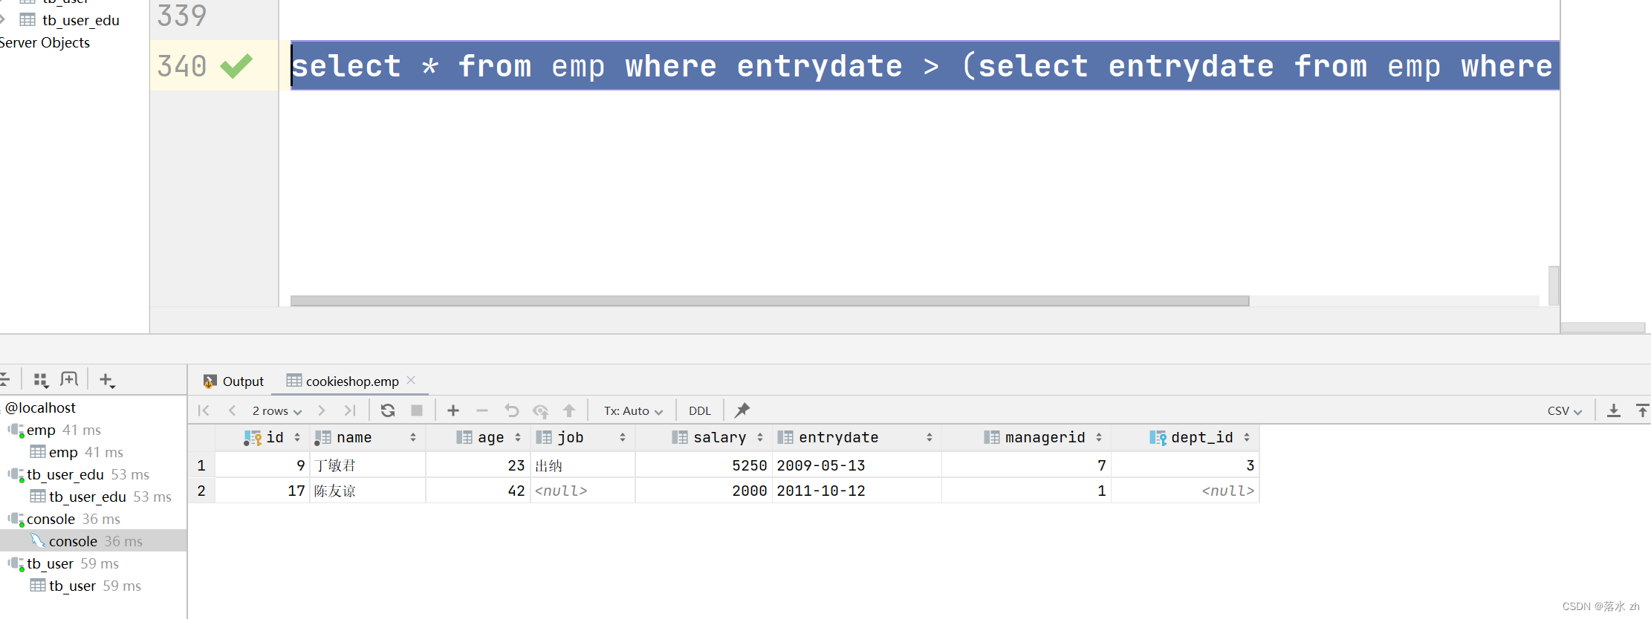Go to next page of results

[321, 410]
